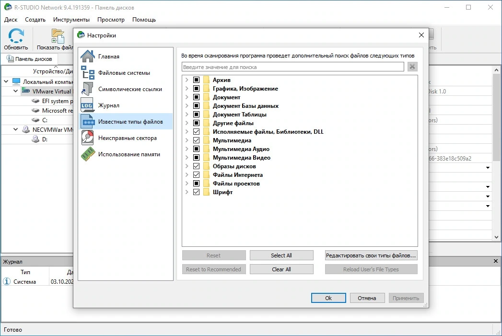Close the Журнал panel
Viewport: 502px width, 336px height.
(x=496, y=261)
